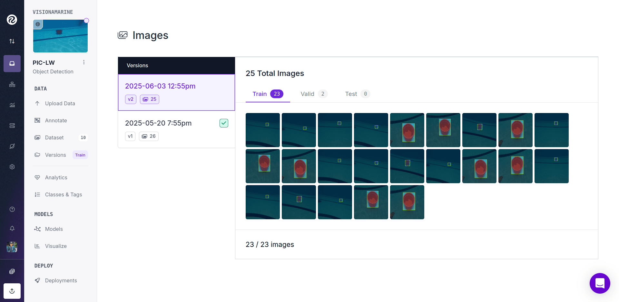Open the Deployments page
The image size is (619, 302).
coord(61,280)
